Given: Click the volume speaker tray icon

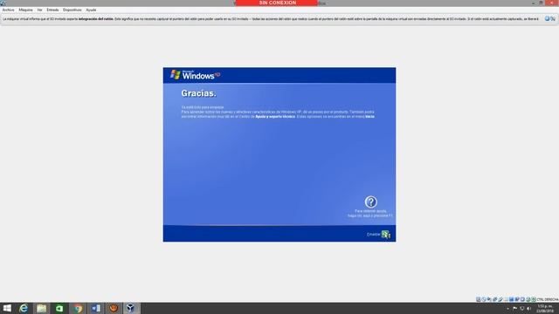Looking at the screenshot, I should click(x=529, y=308).
